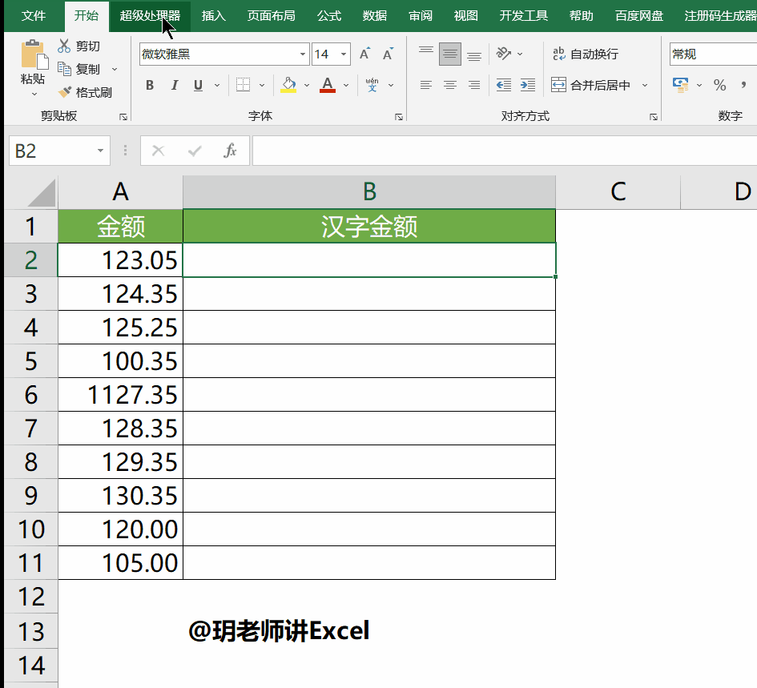Open number format 常规 combo box

(713, 54)
